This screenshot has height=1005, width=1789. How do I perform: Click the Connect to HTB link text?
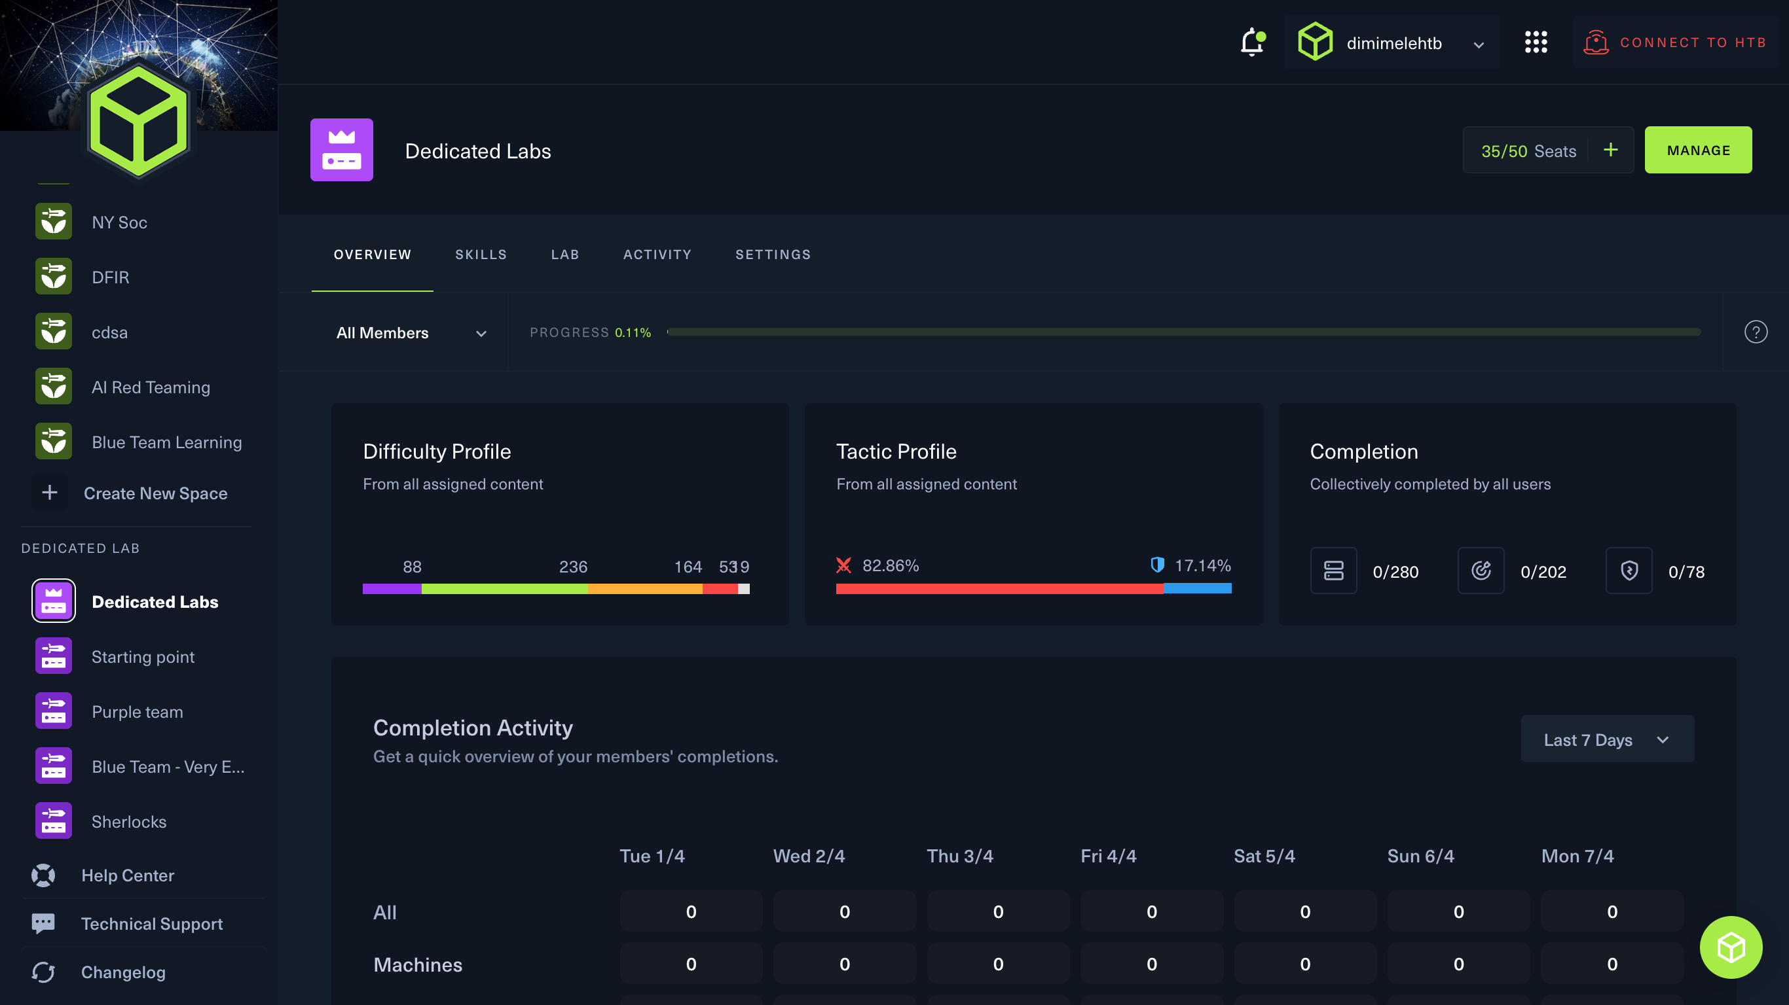tap(1693, 43)
